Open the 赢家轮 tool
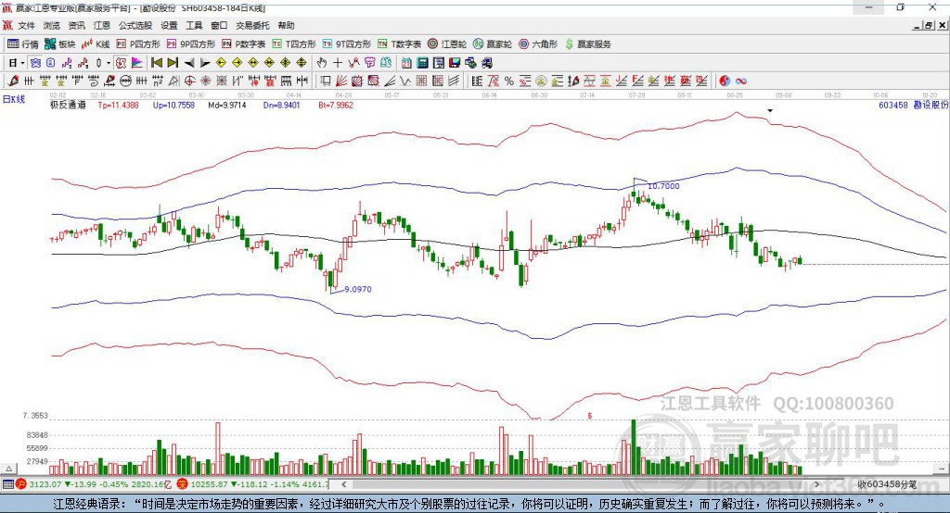 (x=493, y=44)
